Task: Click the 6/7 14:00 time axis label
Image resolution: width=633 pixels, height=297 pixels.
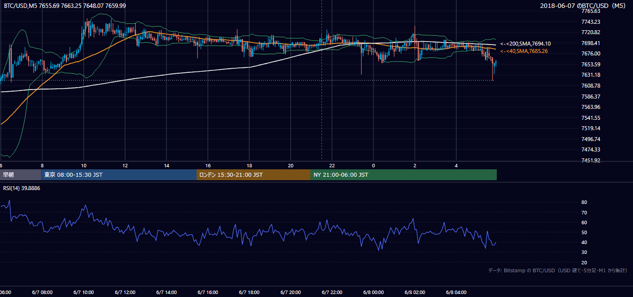Action: [x=166, y=293]
